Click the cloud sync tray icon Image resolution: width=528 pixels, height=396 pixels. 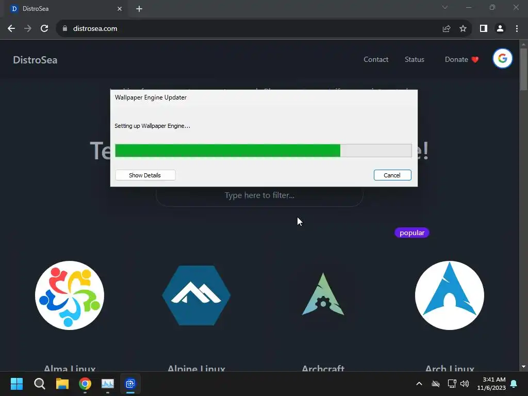[x=436, y=384]
